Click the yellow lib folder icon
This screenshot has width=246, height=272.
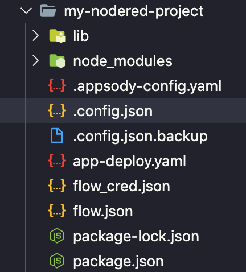tap(58, 36)
